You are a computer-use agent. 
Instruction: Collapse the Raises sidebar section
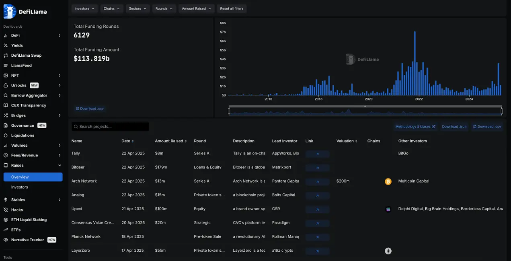click(60, 165)
